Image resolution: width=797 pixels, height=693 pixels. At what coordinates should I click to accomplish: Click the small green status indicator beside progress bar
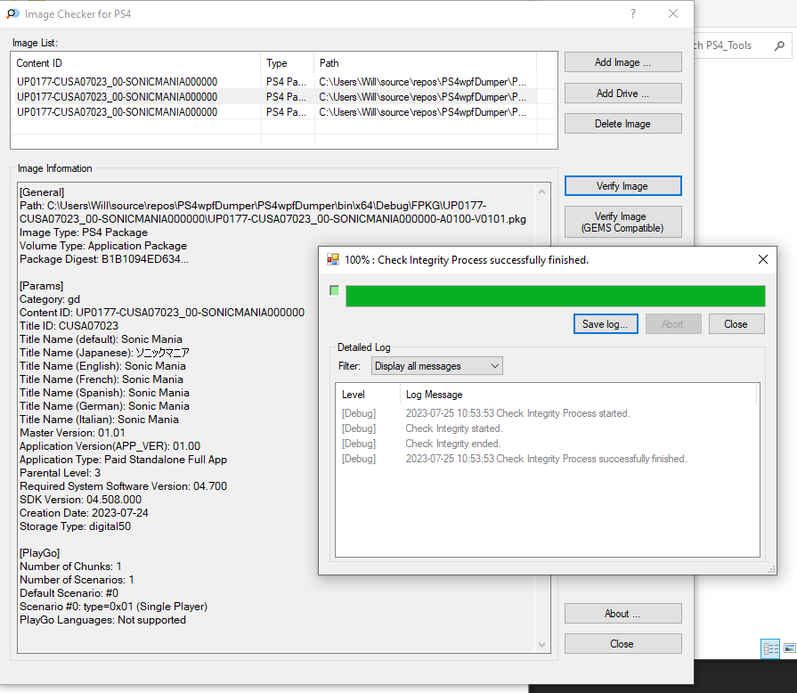tap(335, 290)
